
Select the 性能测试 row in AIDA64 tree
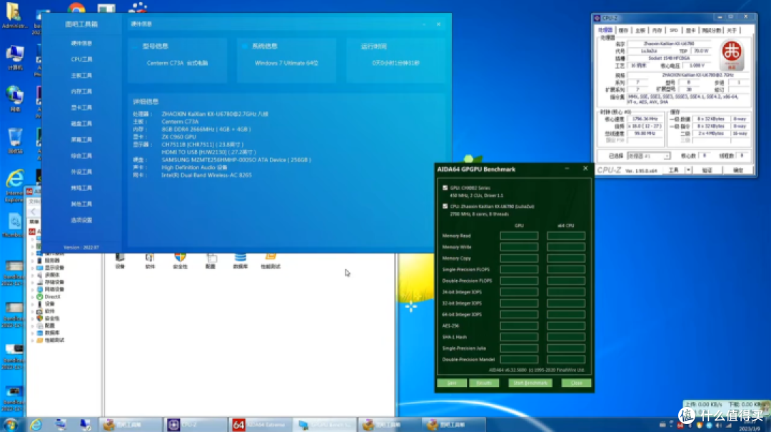point(51,340)
